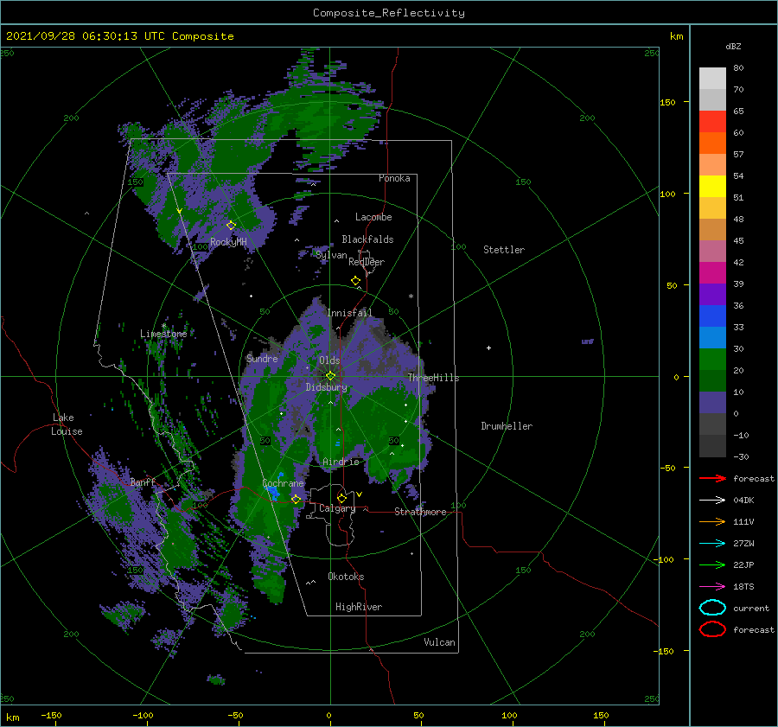The image size is (778, 727).
Task: Click the light gray swatch between 80 and 70 dBZ
Action: [712, 79]
